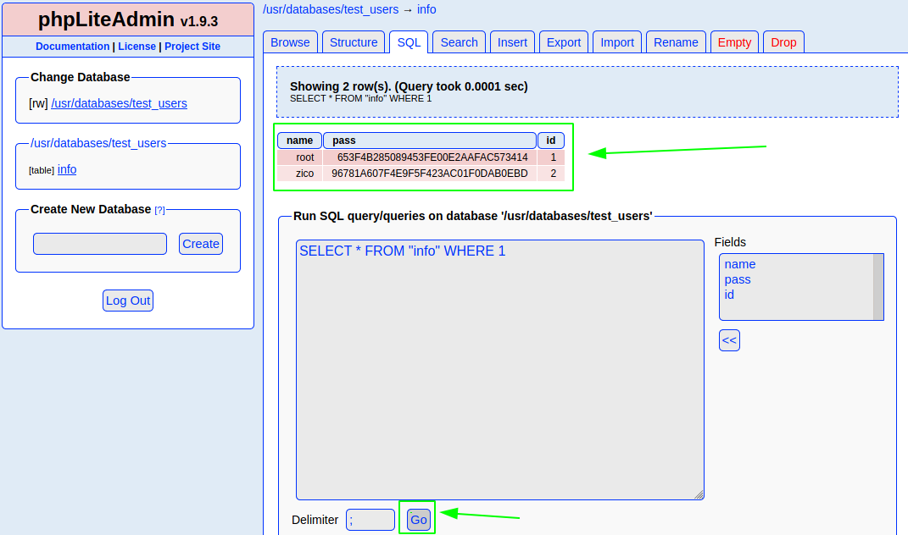Click the << insert field button
Image resolution: width=908 pixels, height=535 pixels.
(x=729, y=340)
